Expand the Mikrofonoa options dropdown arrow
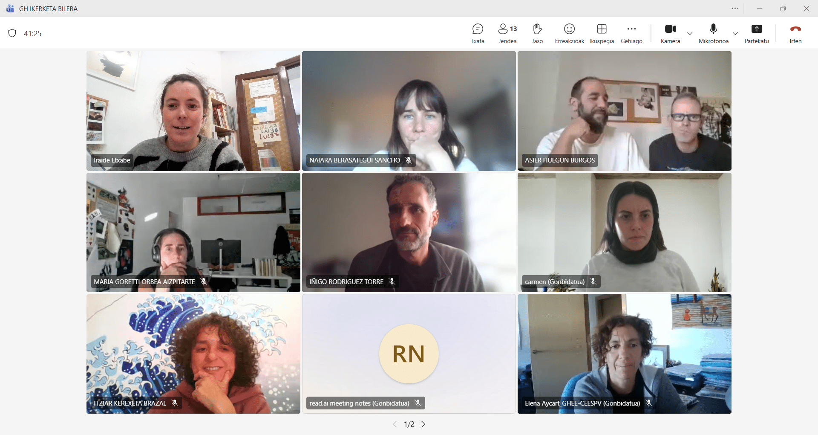The height and width of the screenshot is (435, 818). (735, 34)
